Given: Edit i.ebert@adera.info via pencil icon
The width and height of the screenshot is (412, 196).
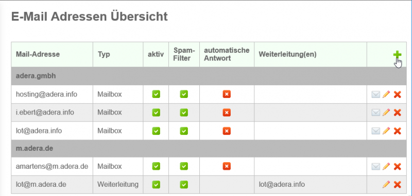Looking at the screenshot, I should pos(386,112).
